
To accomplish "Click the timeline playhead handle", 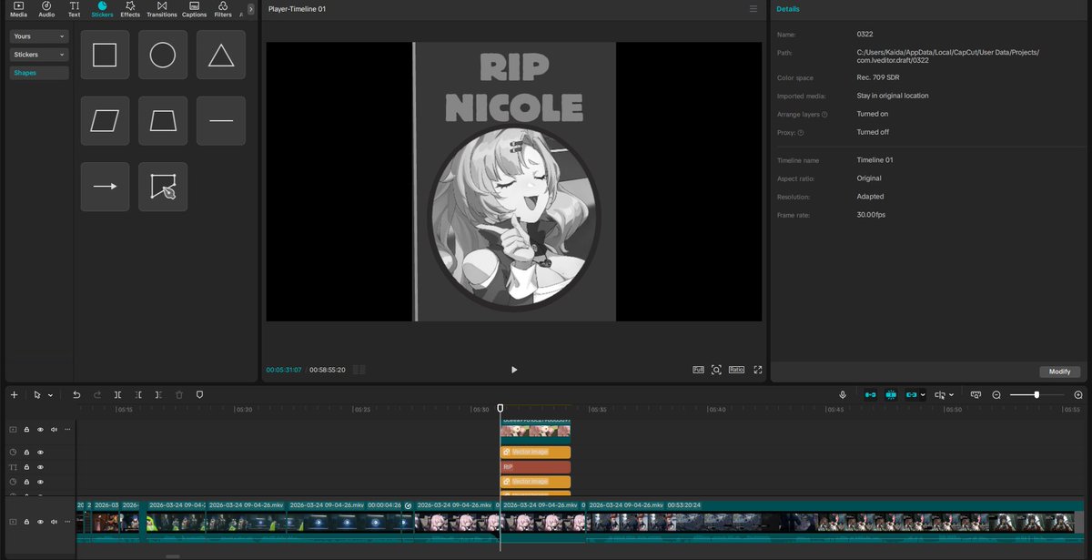I will pos(500,409).
